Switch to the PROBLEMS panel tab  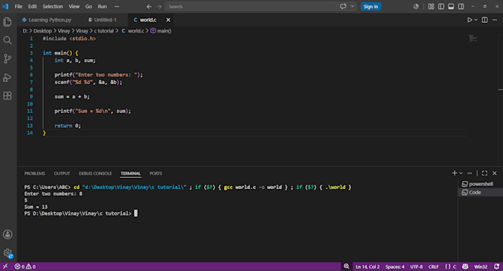(x=35, y=174)
